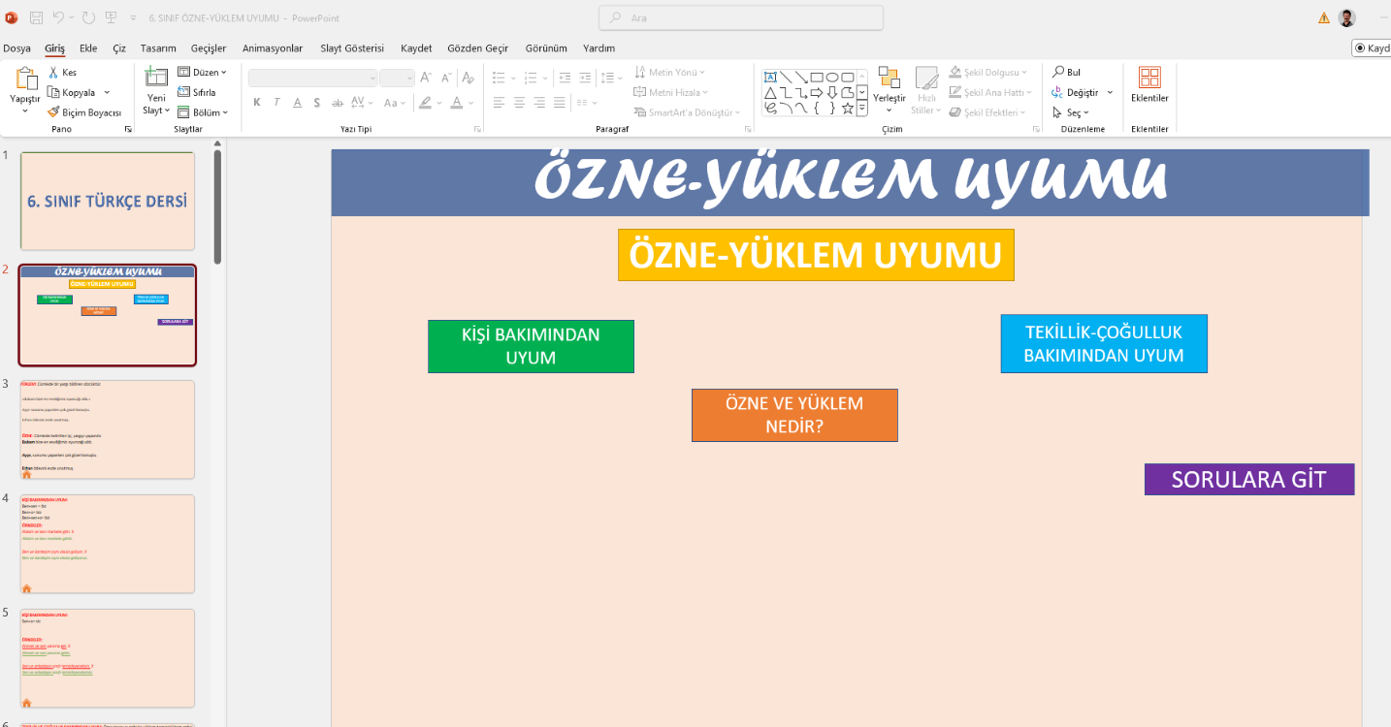Click the Yapıştır paste icon
The image size is (1391, 727).
[25, 79]
